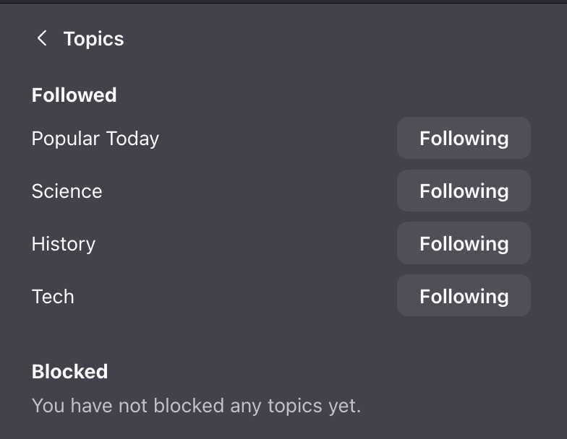Unfollow the Tech topic
This screenshot has width=567, height=439.
click(464, 297)
